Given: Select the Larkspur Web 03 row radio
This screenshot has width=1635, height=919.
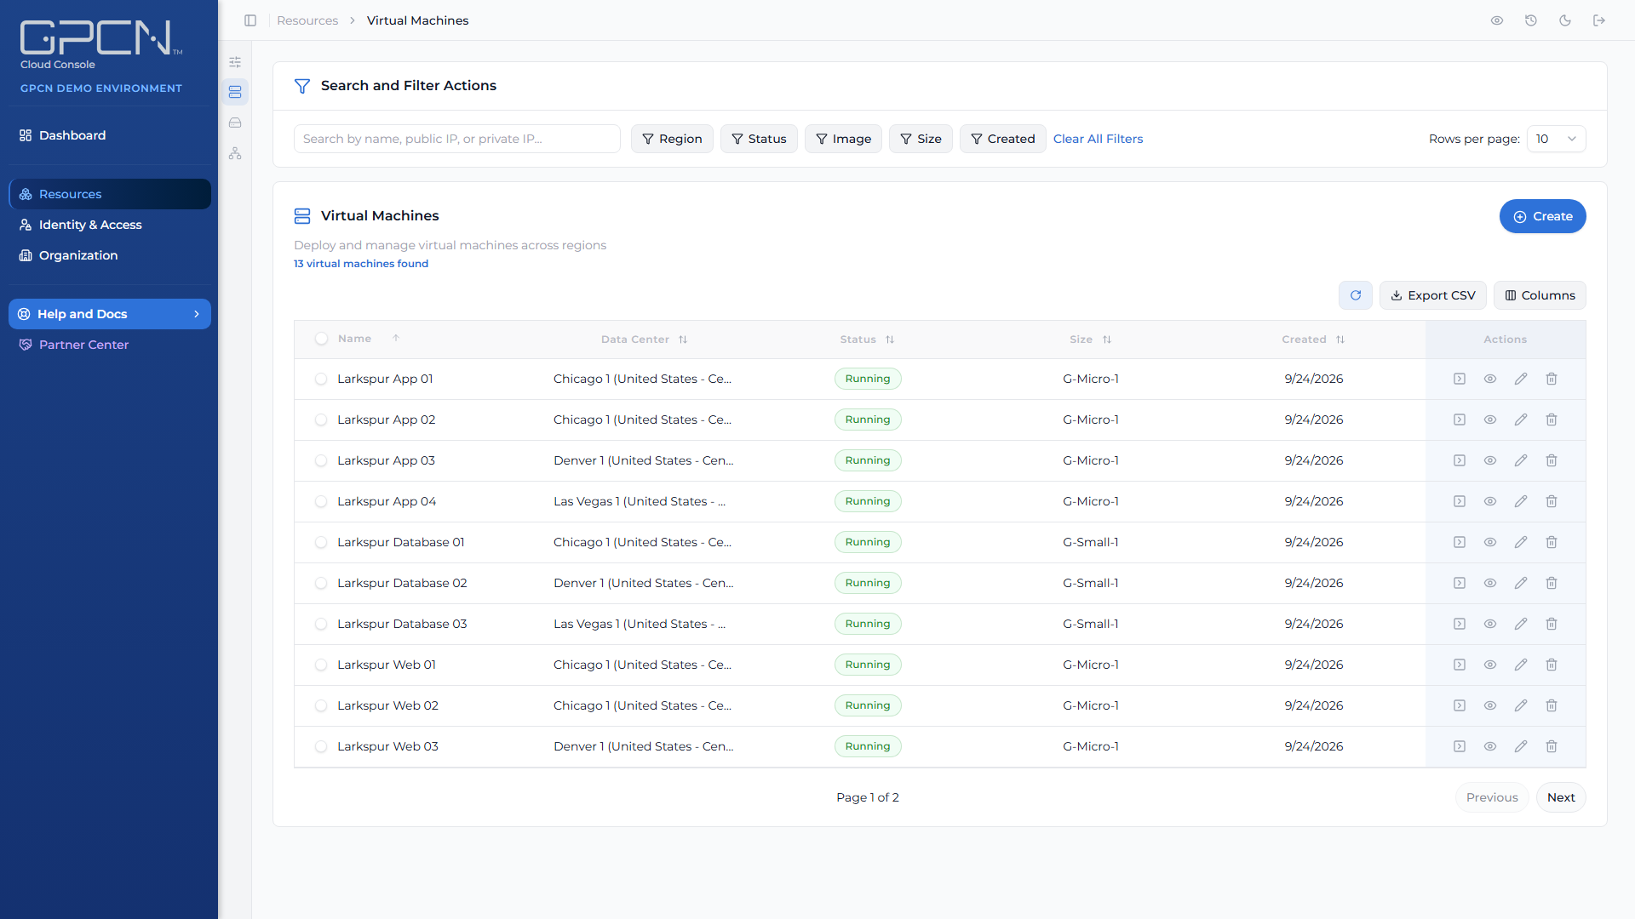Looking at the screenshot, I should (321, 747).
